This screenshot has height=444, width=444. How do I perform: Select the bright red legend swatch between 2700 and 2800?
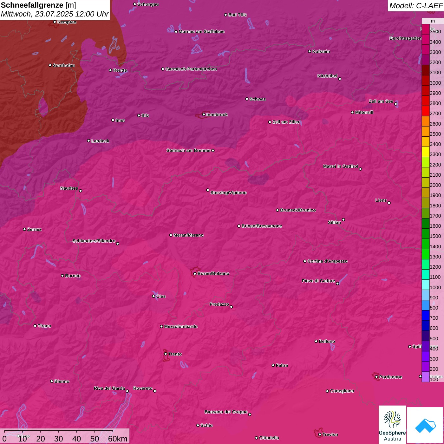click(x=425, y=111)
